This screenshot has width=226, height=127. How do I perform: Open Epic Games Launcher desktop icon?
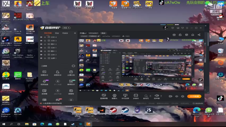(18, 53)
